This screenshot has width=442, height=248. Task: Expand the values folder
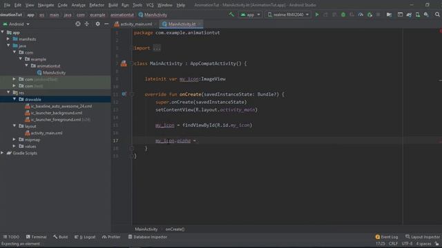(x=15, y=146)
